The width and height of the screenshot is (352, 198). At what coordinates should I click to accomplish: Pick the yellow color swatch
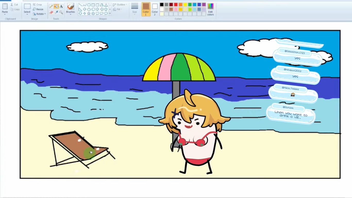(x=185, y=5)
